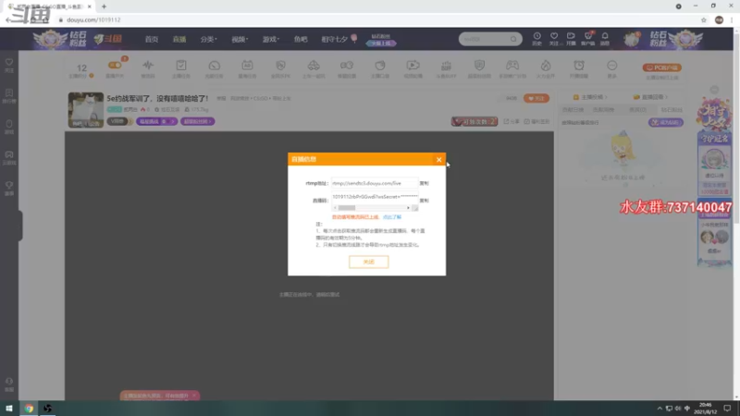Click the trophy icon in left sidebar

(9, 188)
